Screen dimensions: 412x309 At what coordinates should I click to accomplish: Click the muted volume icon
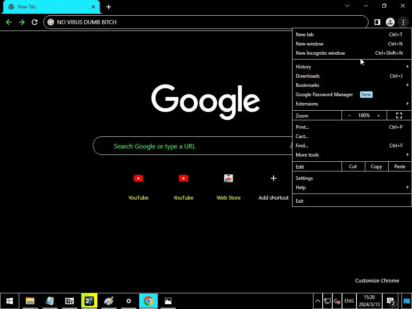coord(337,301)
